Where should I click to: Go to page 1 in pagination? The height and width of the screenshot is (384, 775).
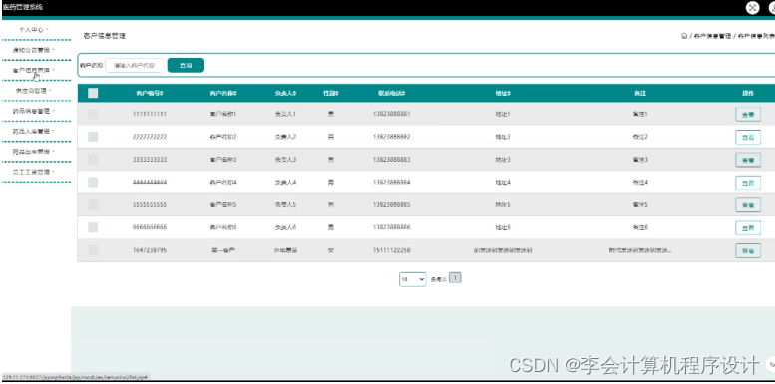(455, 278)
